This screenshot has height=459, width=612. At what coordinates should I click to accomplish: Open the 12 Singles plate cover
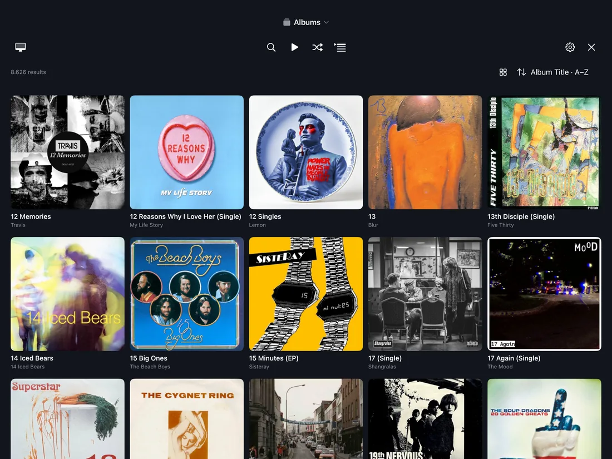tap(306, 152)
